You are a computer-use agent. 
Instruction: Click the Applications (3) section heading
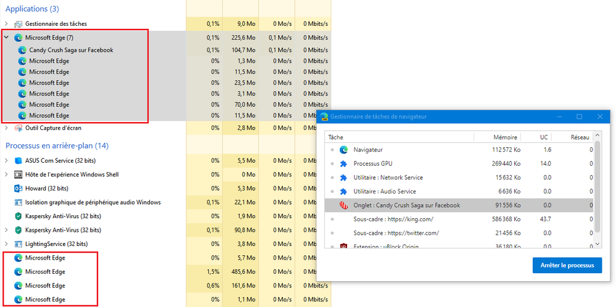pyautogui.click(x=32, y=9)
